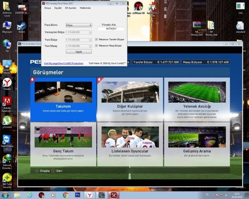Image resolution: width=249 pixels, height=199 pixels.
Task: Click the Uygula button
Action: (x=79, y=52)
